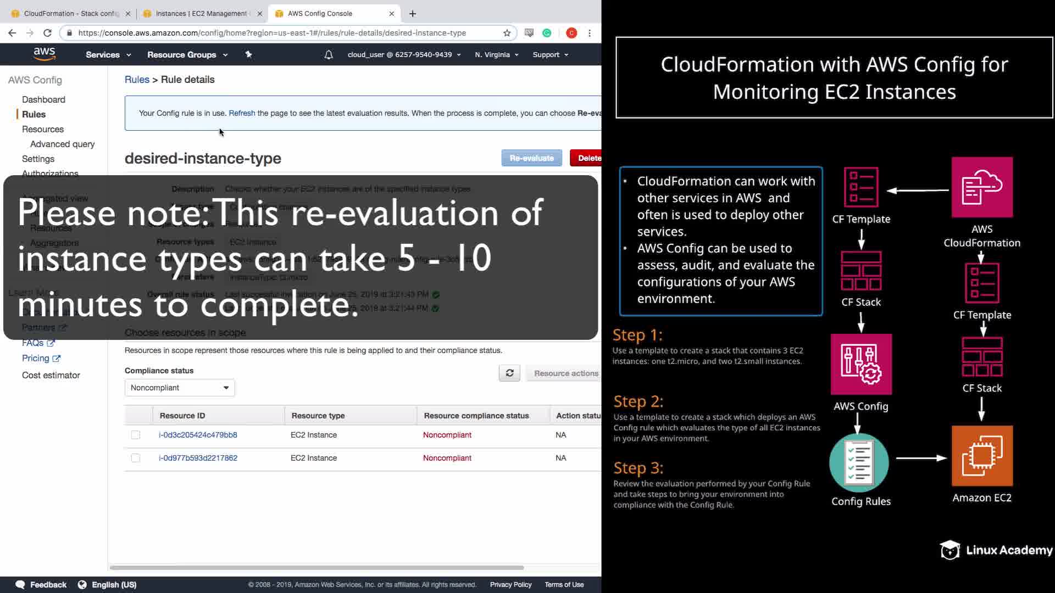This screenshot has height=593, width=1055.
Task: Switch to the CloudFormation Stack tab
Action: pyautogui.click(x=70, y=13)
